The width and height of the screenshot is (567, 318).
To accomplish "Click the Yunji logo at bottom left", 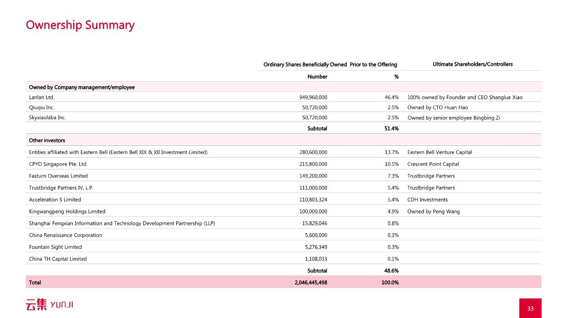I will point(49,305).
